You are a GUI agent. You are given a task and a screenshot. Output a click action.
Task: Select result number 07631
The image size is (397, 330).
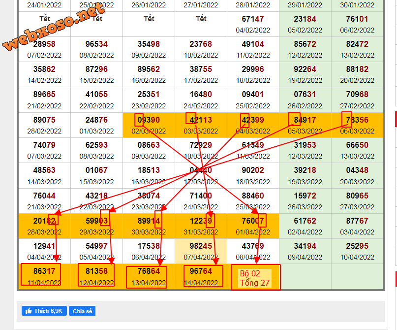pos(305,94)
